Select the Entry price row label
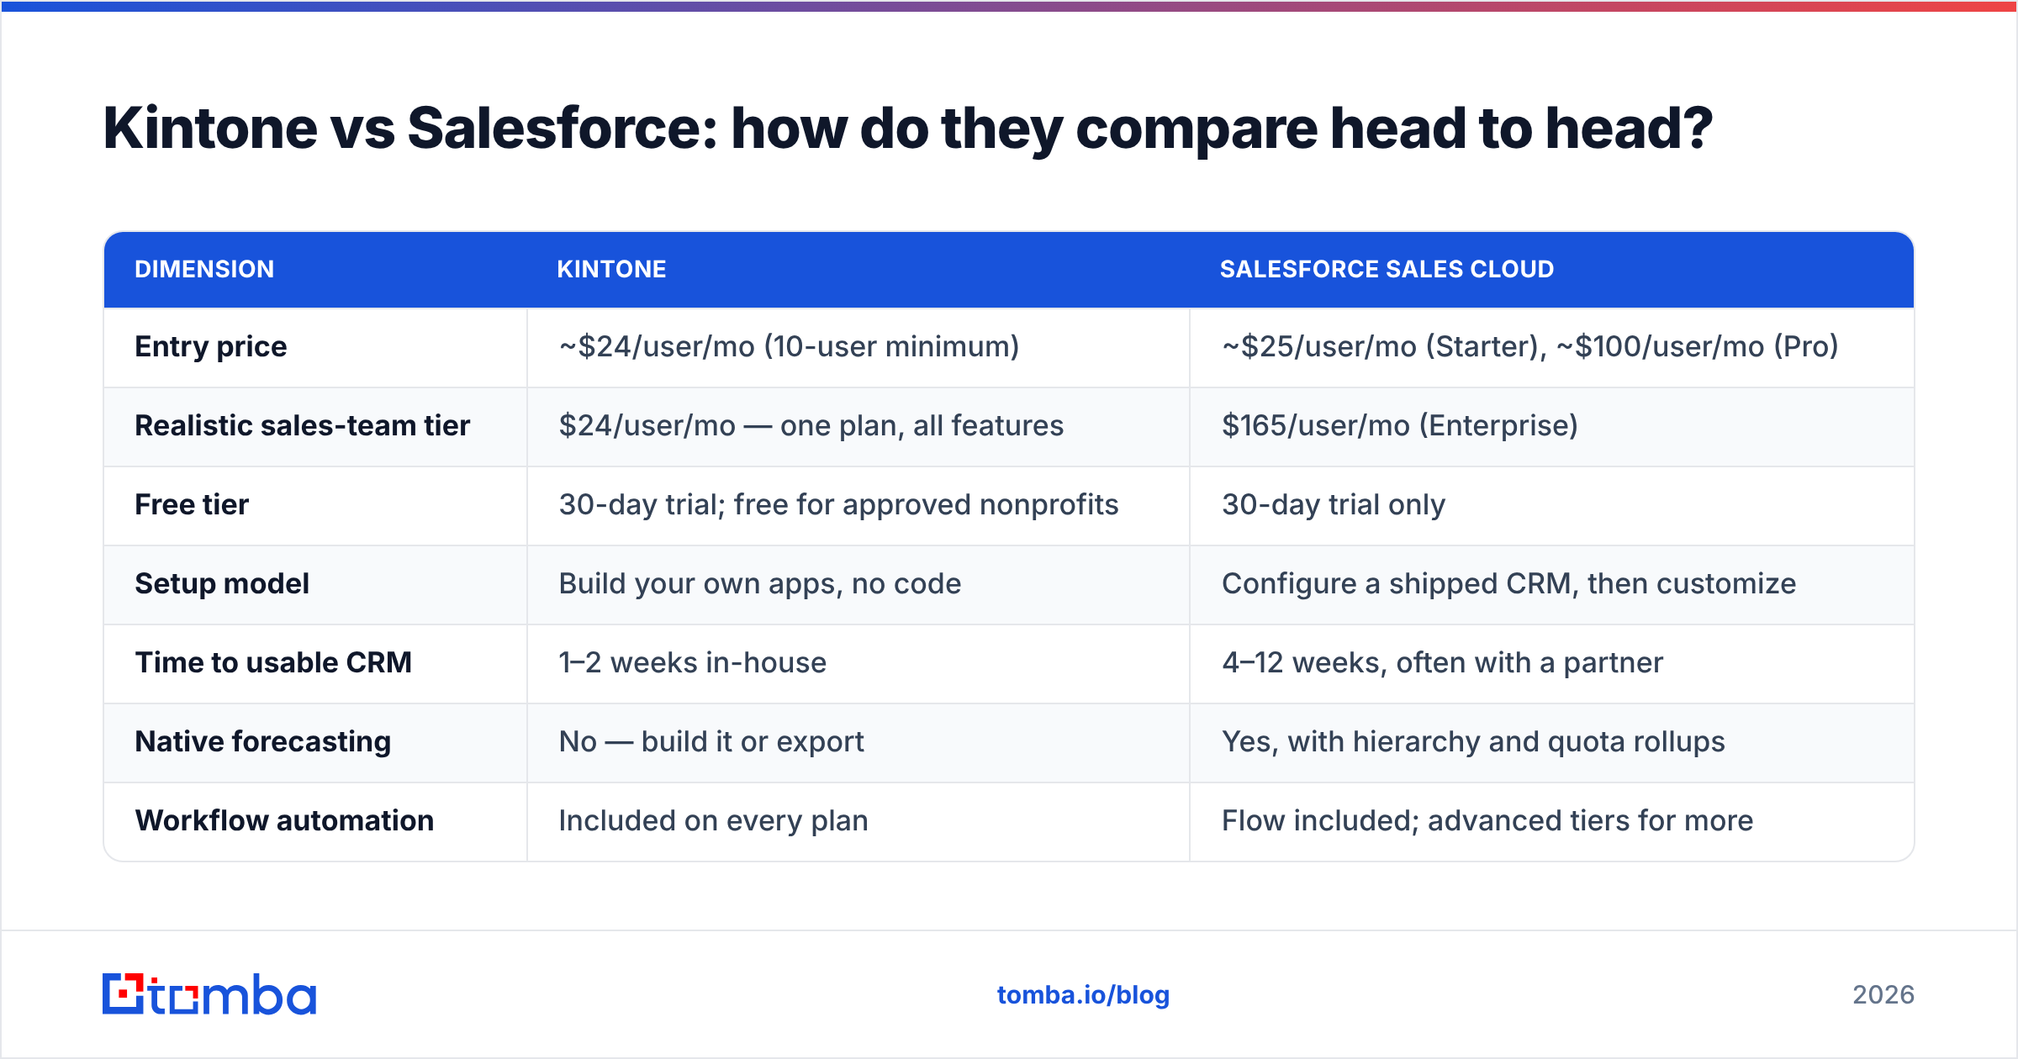 tap(211, 346)
